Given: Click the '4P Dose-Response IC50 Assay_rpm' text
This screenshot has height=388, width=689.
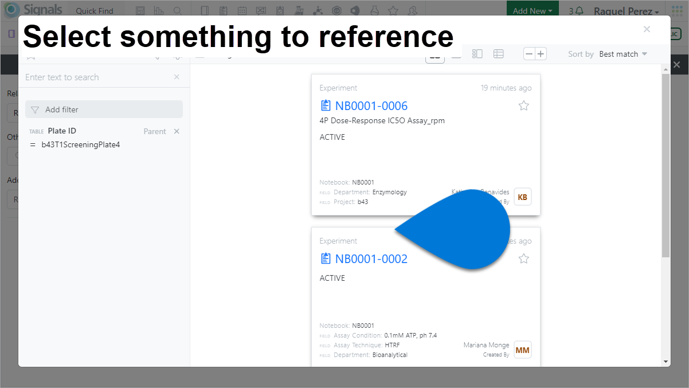Looking at the screenshot, I should (x=382, y=120).
